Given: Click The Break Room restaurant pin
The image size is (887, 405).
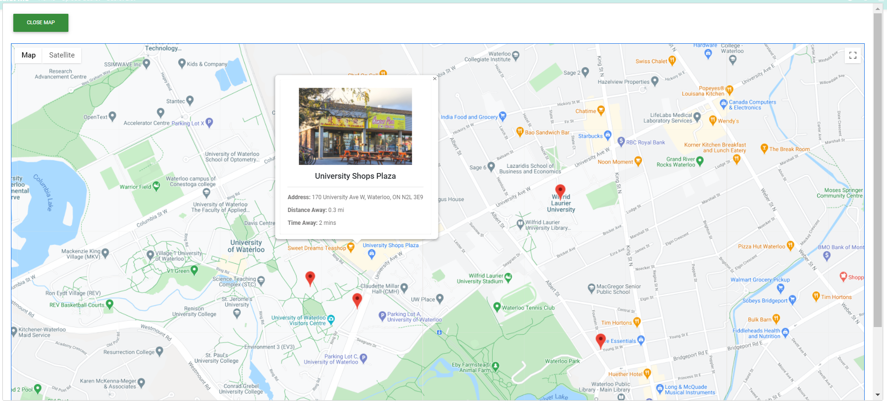Looking at the screenshot, I should tap(764, 148).
